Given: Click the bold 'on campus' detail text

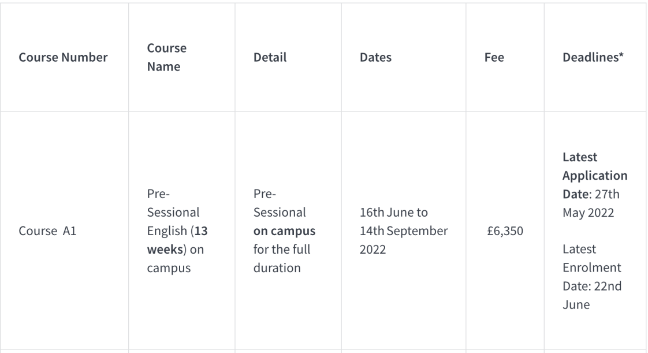Looking at the screenshot, I should click(x=284, y=231).
